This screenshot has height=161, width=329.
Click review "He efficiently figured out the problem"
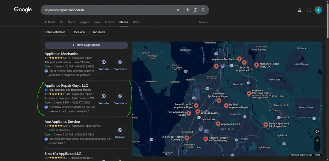click(80, 141)
